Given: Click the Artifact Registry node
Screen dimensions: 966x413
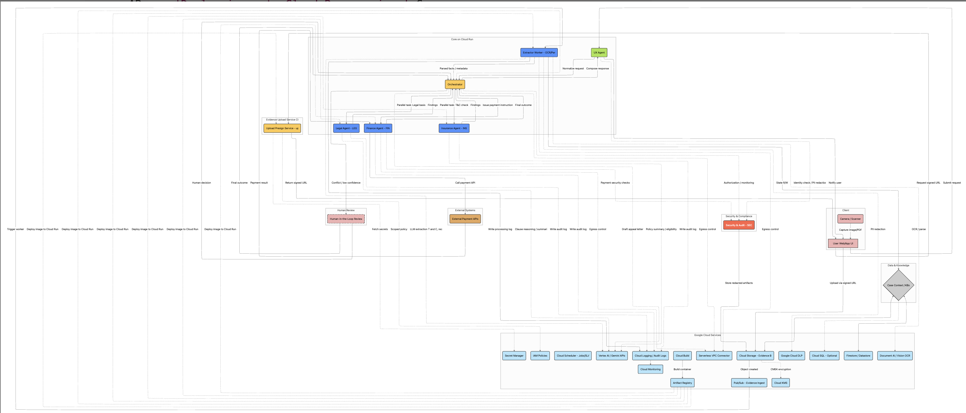Looking at the screenshot, I should (682, 383).
